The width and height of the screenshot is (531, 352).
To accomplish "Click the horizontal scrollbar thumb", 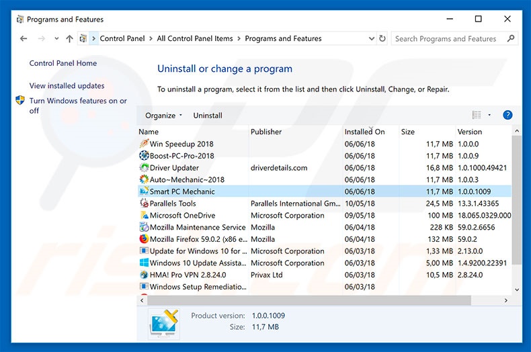I will click(309, 300).
